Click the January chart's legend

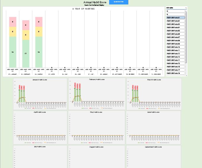click(40, 108)
